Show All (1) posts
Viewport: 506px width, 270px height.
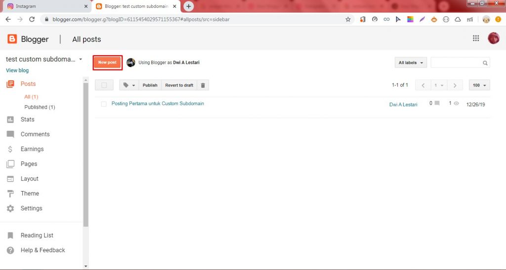coord(31,97)
